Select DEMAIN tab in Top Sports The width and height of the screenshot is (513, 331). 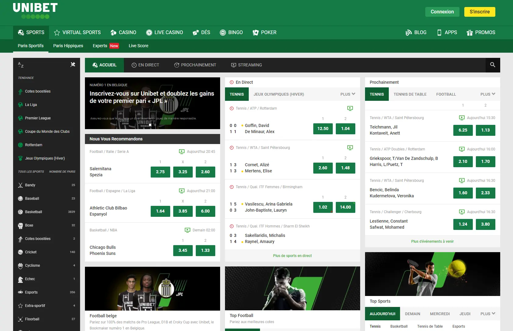[x=413, y=314]
